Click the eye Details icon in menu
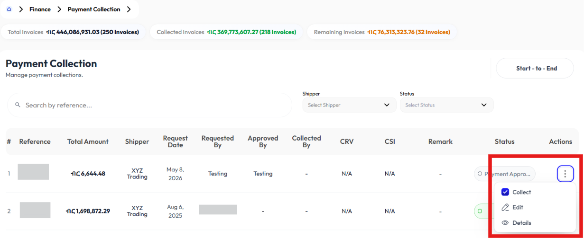Viewport: 584px width, 238px height. (x=505, y=223)
